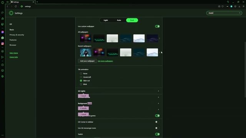Viewport: 246px width, 138px height.
Task: Toggle the GX.games switch
Action: tap(157, 116)
